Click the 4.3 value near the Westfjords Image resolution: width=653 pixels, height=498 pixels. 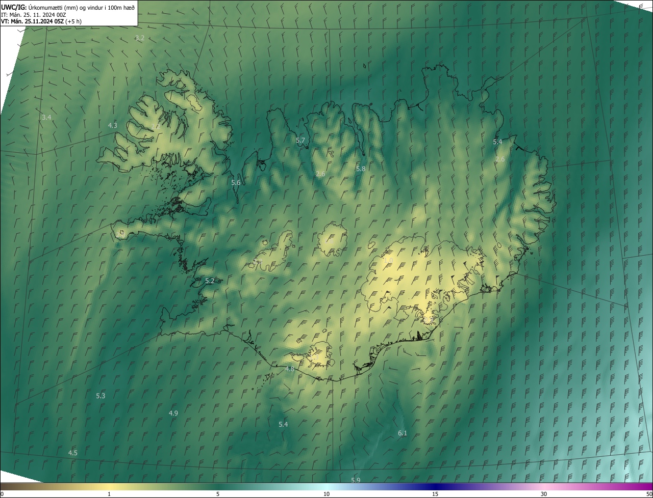click(x=113, y=125)
